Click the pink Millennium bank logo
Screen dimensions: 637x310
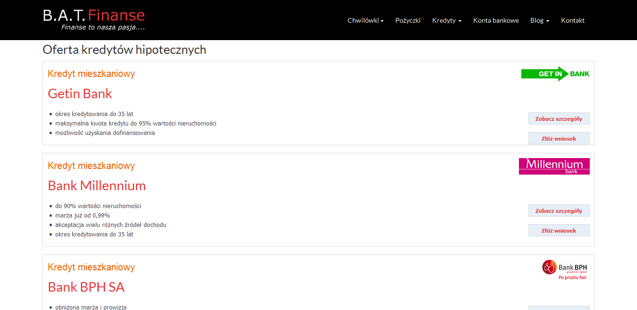point(554,166)
